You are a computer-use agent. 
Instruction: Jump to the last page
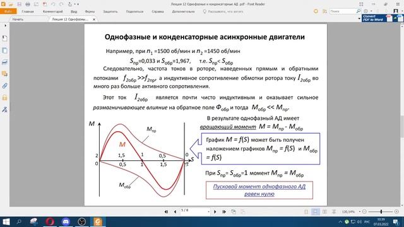(x=224, y=212)
